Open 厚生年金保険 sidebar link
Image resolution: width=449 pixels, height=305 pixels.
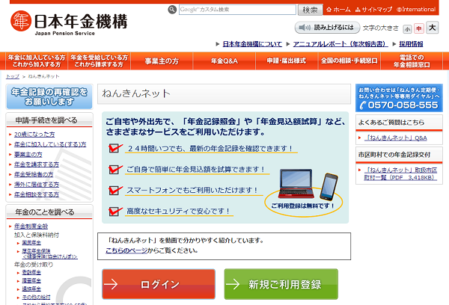tap(36, 251)
